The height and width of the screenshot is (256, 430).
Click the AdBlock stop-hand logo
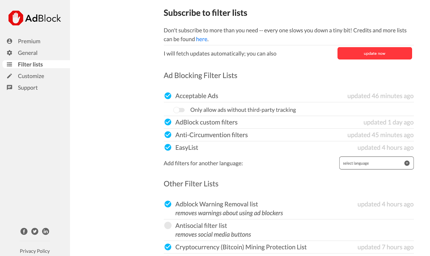click(16, 18)
